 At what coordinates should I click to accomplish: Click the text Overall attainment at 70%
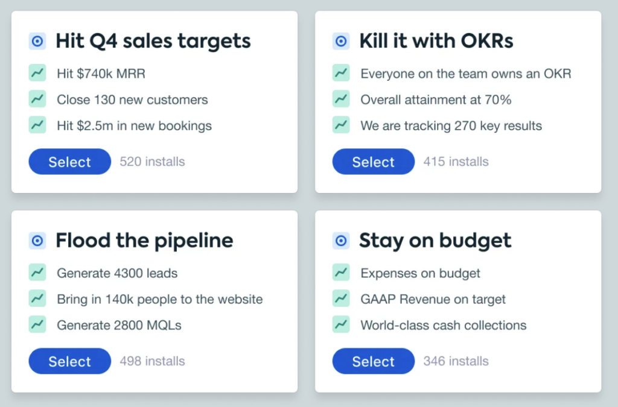(436, 99)
